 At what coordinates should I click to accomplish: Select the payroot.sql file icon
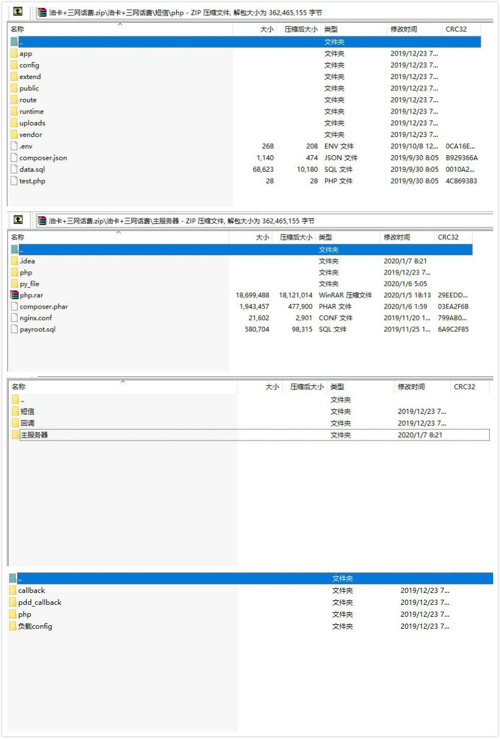[x=15, y=329]
